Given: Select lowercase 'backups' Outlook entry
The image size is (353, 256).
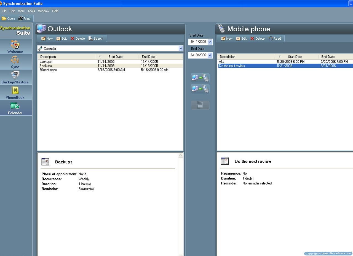Looking at the screenshot, I should pyautogui.click(x=110, y=62).
